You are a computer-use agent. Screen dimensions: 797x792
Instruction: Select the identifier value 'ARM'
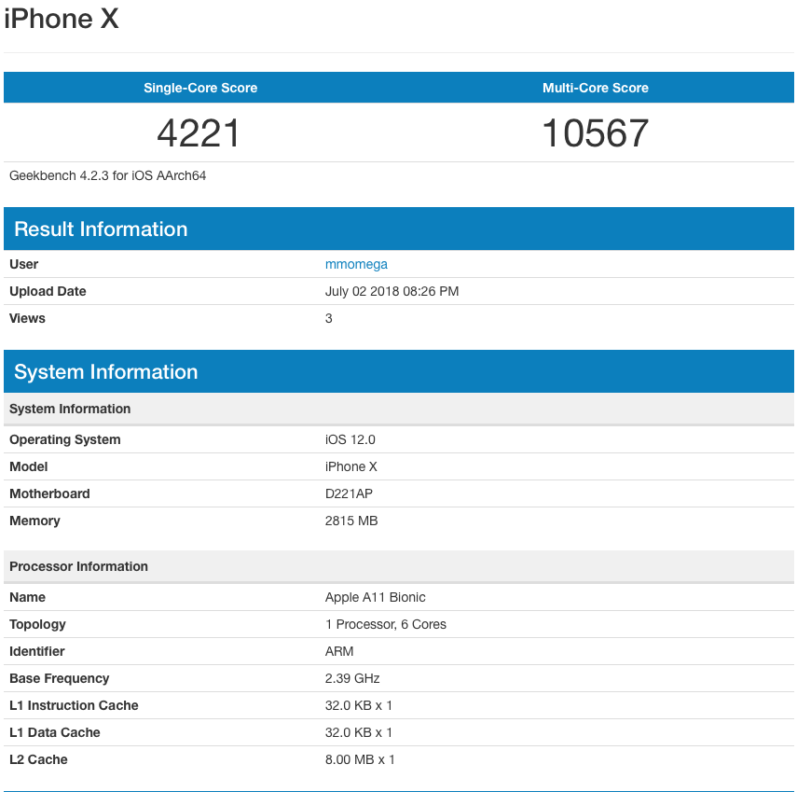[x=339, y=652]
